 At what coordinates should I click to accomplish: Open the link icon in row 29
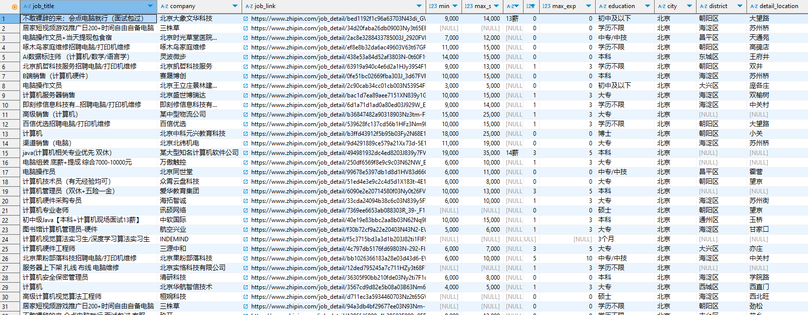click(x=246, y=287)
